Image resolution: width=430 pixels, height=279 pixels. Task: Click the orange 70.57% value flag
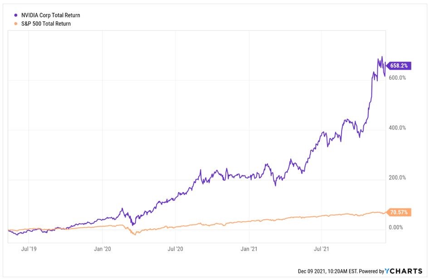point(400,212)
